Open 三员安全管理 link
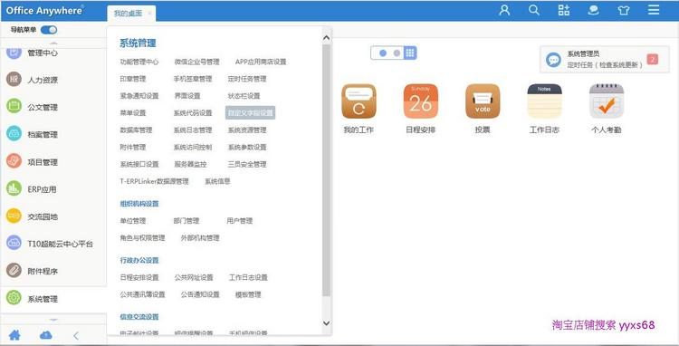Screen dimensions: 679x346 247,164
